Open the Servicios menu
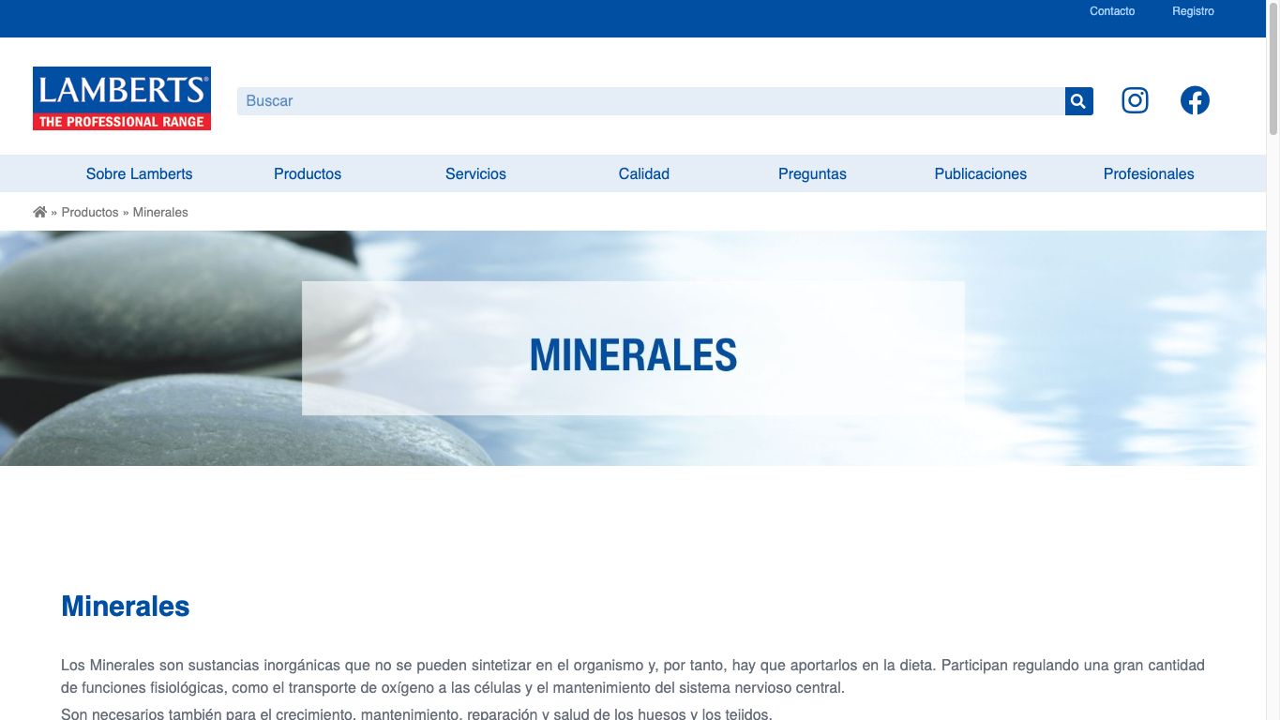Screen dimensions: 1280x720 [x=475, y=173]
